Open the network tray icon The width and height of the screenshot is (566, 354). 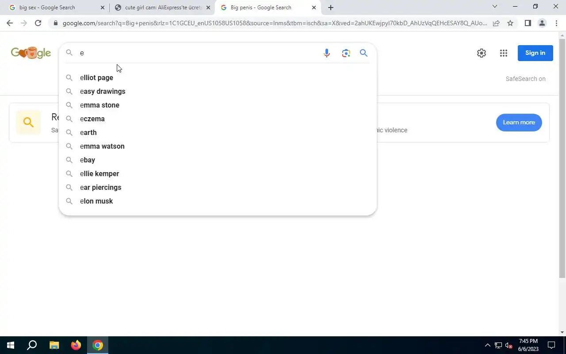(x=498, y=345)
